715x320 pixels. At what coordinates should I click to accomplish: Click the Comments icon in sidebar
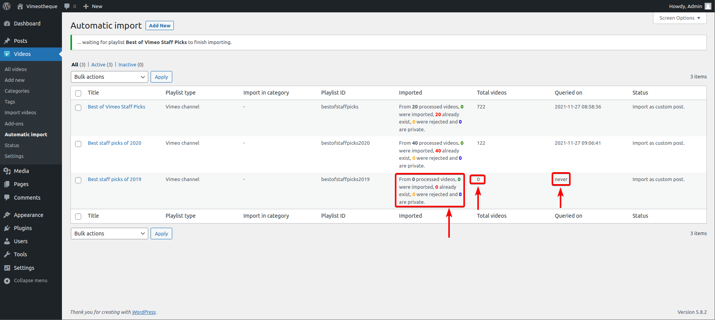point(7,198)
